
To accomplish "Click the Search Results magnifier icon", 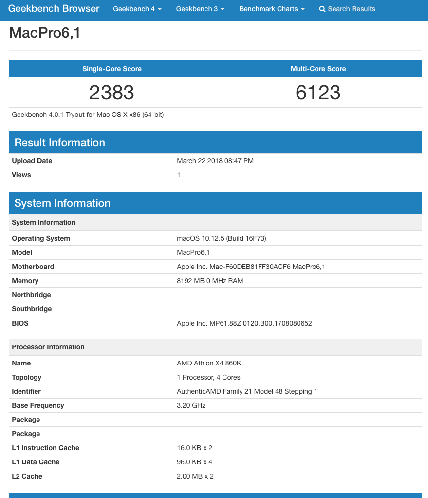I will click(x=322, y=9).
